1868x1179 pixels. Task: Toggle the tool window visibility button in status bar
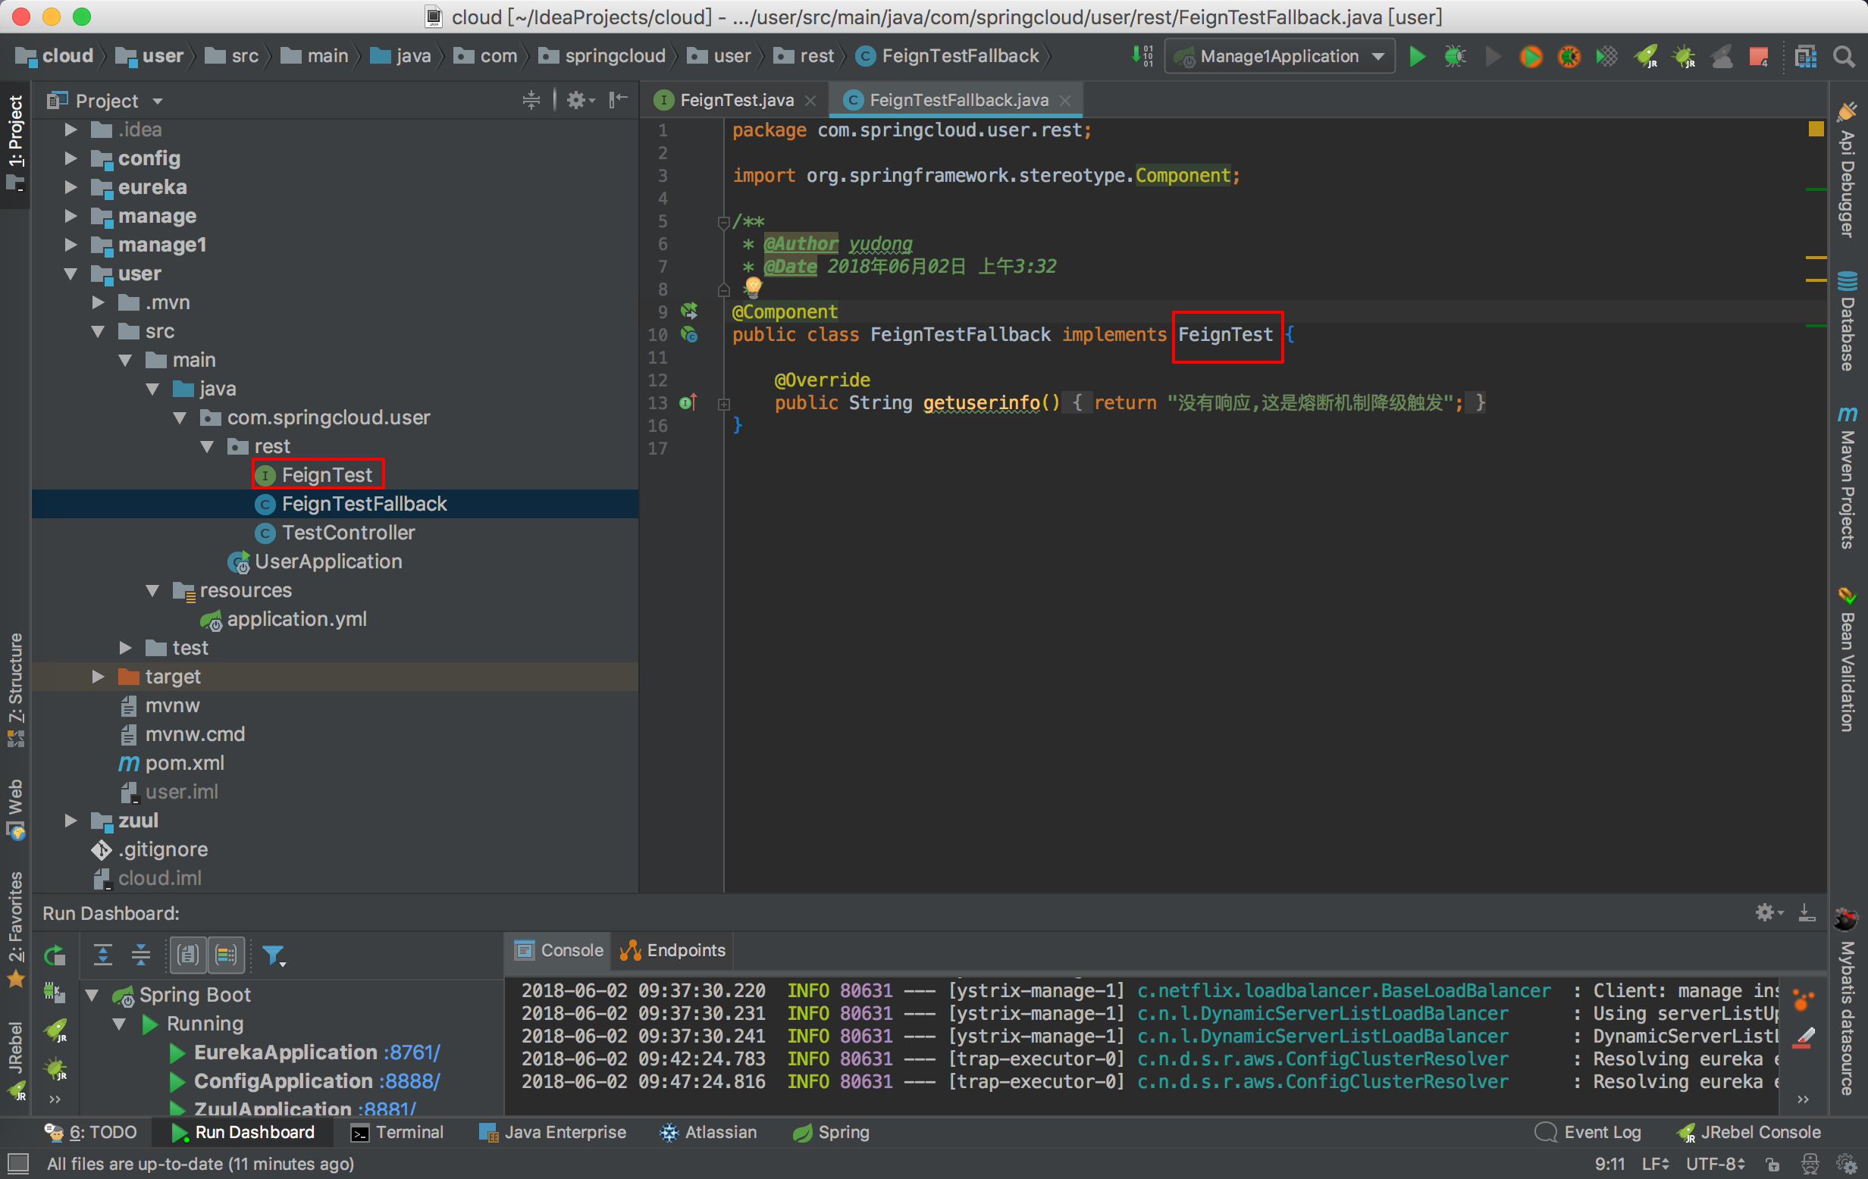coord(18,1163)
